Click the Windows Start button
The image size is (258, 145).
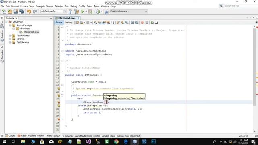click(x=4, y=141)
